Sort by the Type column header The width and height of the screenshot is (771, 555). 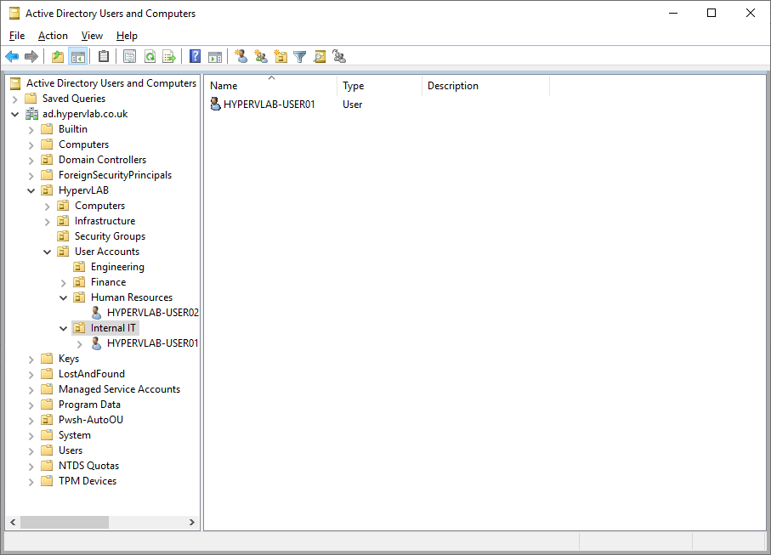(x=380, y=86)
